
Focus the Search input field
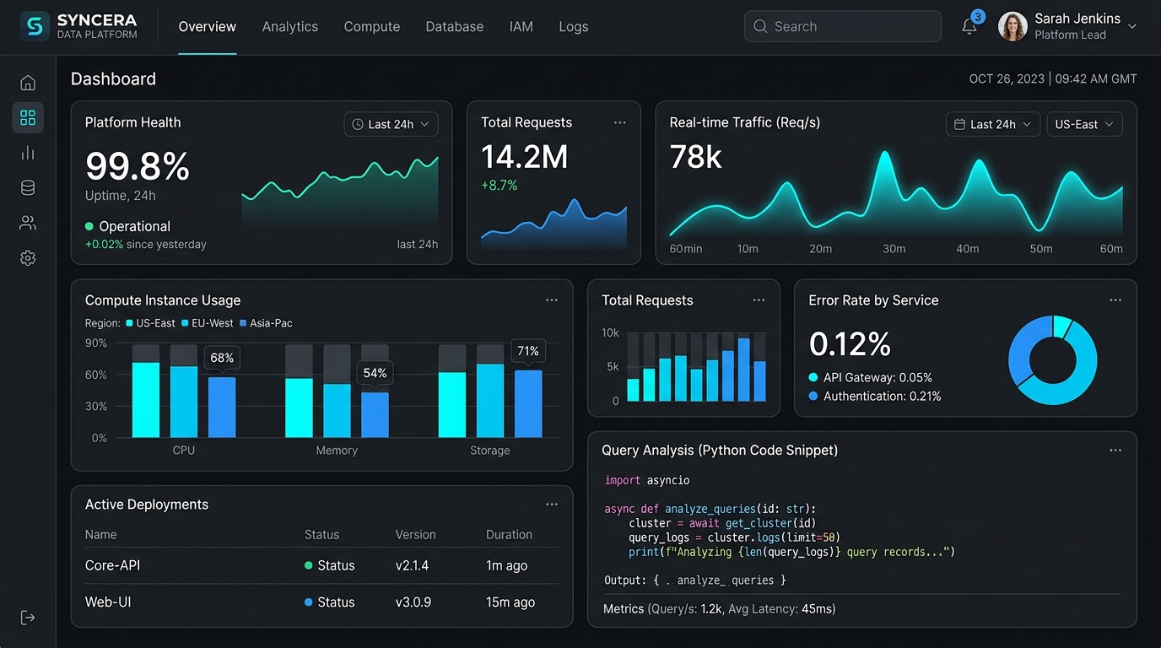[x=843, y=26]
